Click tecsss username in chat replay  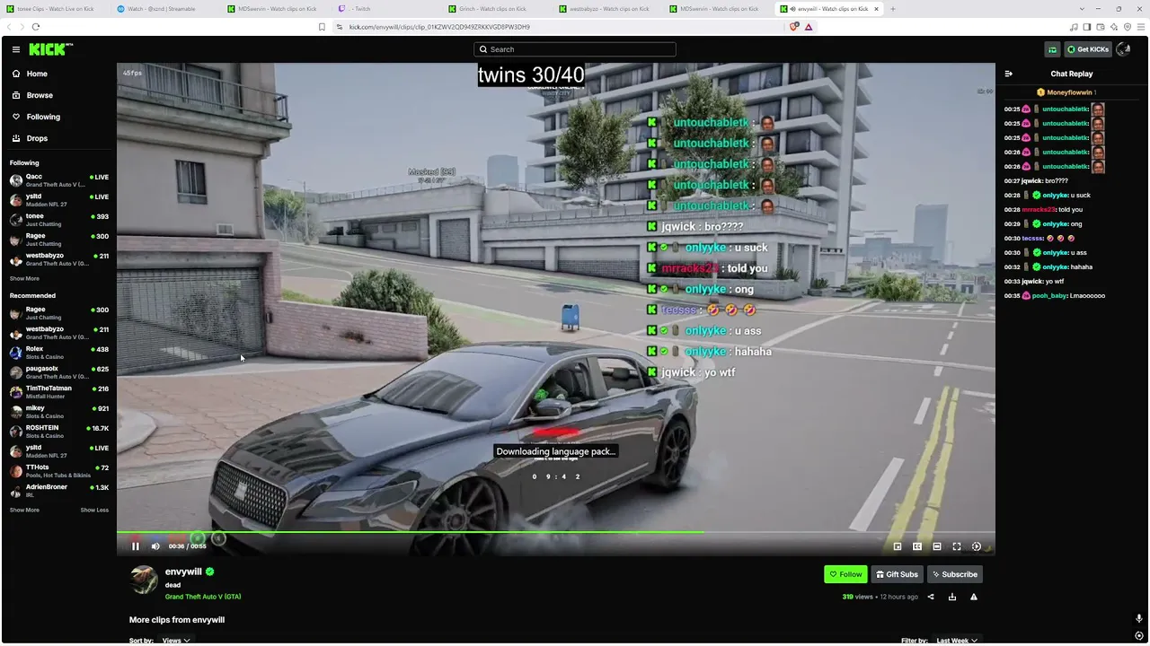(x=1032, y=239)
